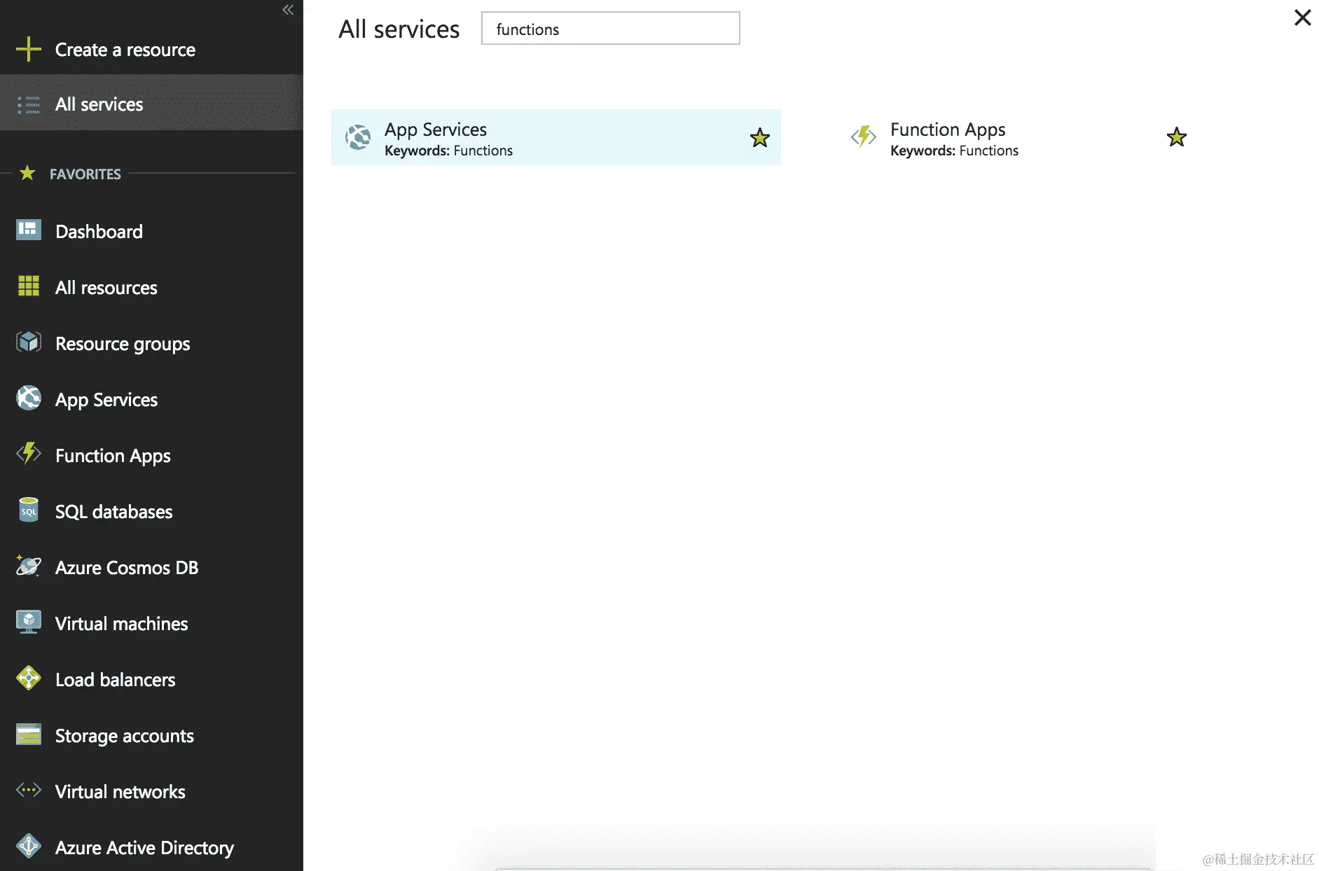Go to SQL databases
The height and width of the screenshot is (871, 1319).
151,511
